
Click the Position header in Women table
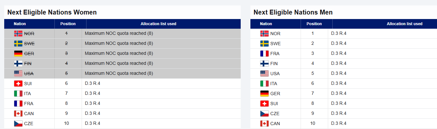pos(68,24)
